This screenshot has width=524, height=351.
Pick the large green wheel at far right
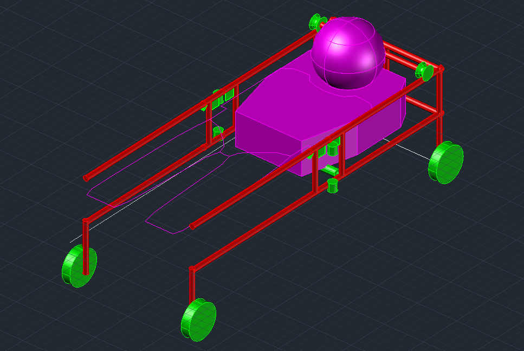pos(446,163)
